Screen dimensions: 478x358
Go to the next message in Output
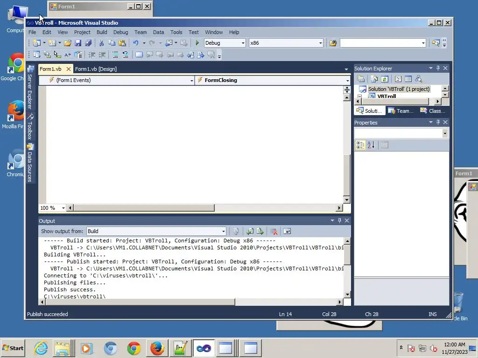(260, 231)
